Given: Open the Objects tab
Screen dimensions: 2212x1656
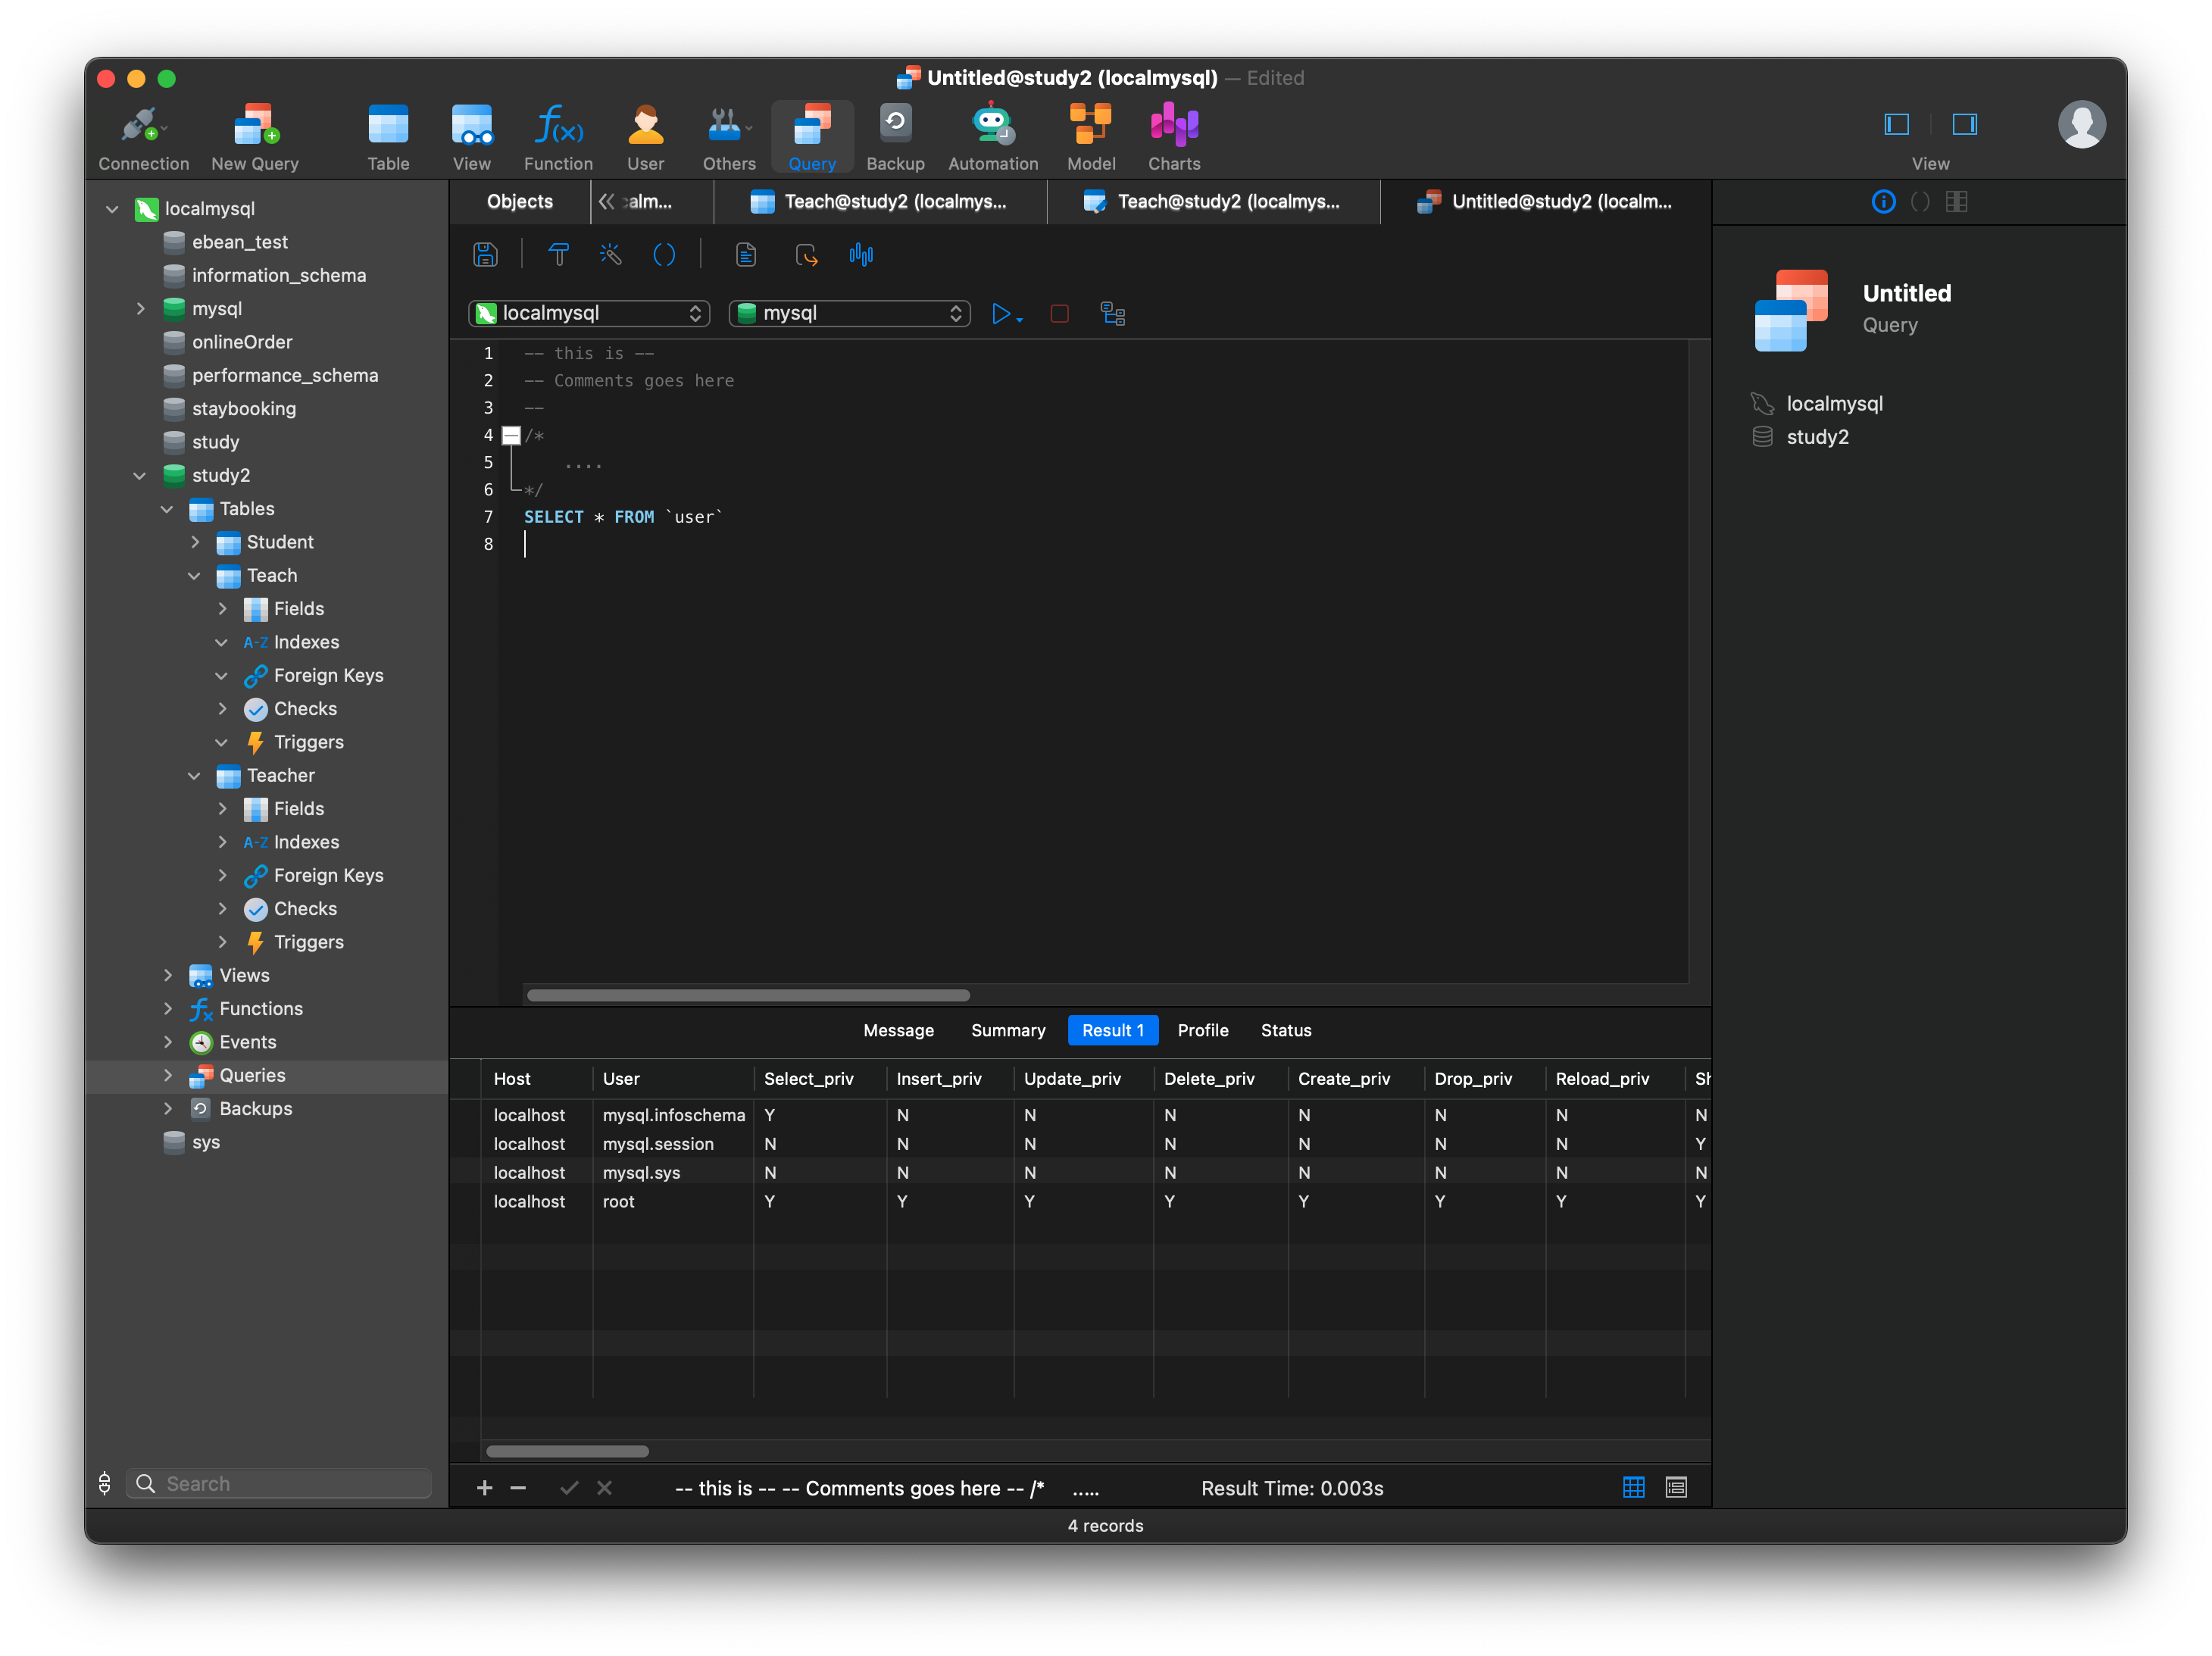Looking at the screenshot, I should click(519, 202).
